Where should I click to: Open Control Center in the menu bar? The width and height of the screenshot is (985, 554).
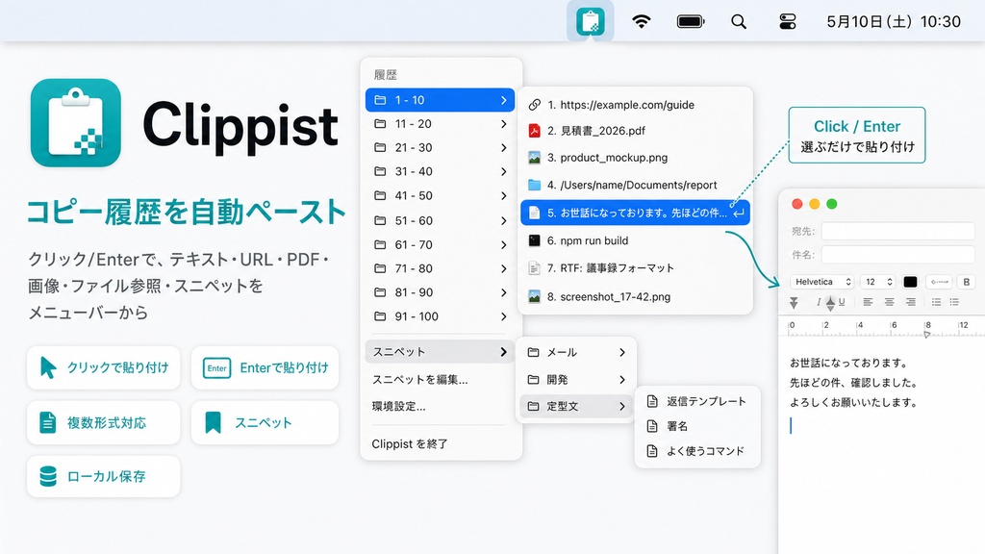787,22
